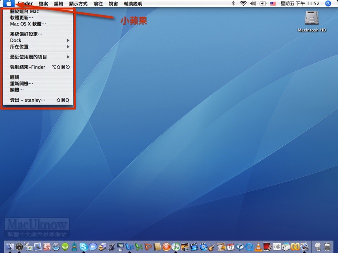Open the Wi-Fi AirPort status menu

pyautogui.click(x=243, y=3)
